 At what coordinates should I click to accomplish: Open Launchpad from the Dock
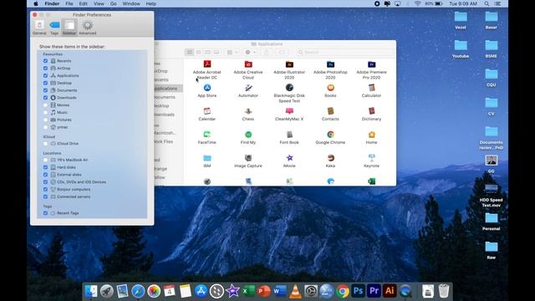coord(106,291)
